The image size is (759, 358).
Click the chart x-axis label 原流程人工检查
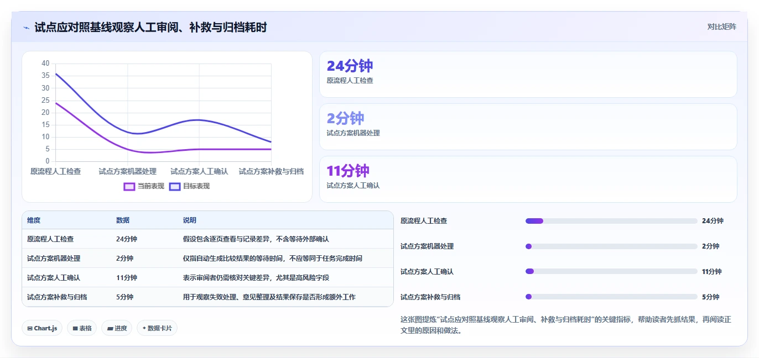pyautogui.click(x=55, y=172)
